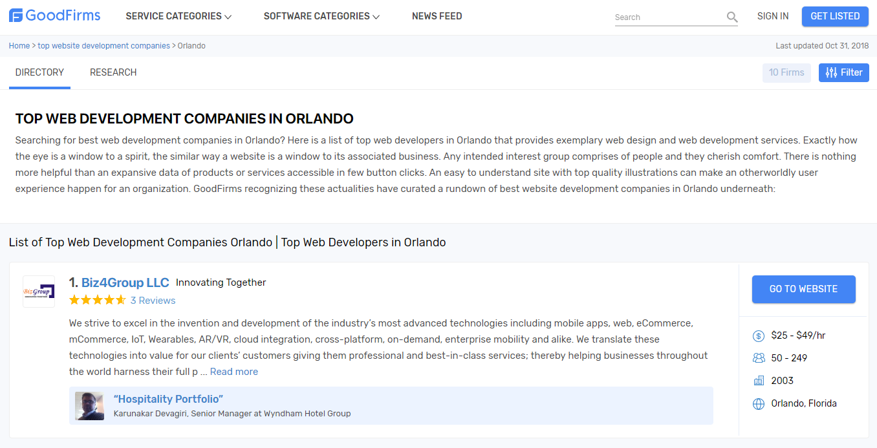Click the employees count icon
877x448 pixels.
759,358
